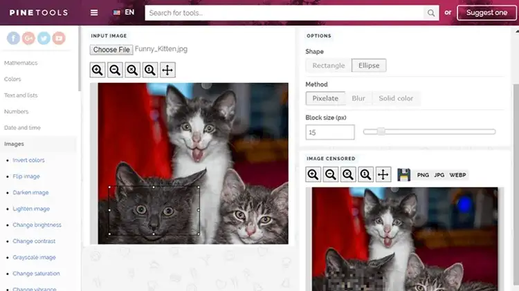Select the Ellipse shape option
This screenshot has width=519, height=291.
coord(369,66)
